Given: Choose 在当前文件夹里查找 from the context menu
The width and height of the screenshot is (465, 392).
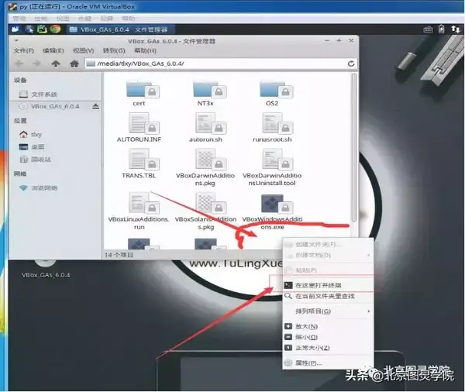Looking at the screenshot, I should click(x=328, y=296).
